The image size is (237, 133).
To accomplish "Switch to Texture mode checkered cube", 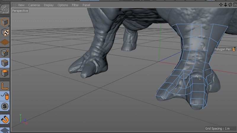I will 5,32.
